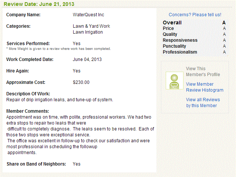Image resolution: width=236 pixels, height=177 pixels.
Task: Open Concerns? Please tell us! link
Action: (x=195, y=15)
